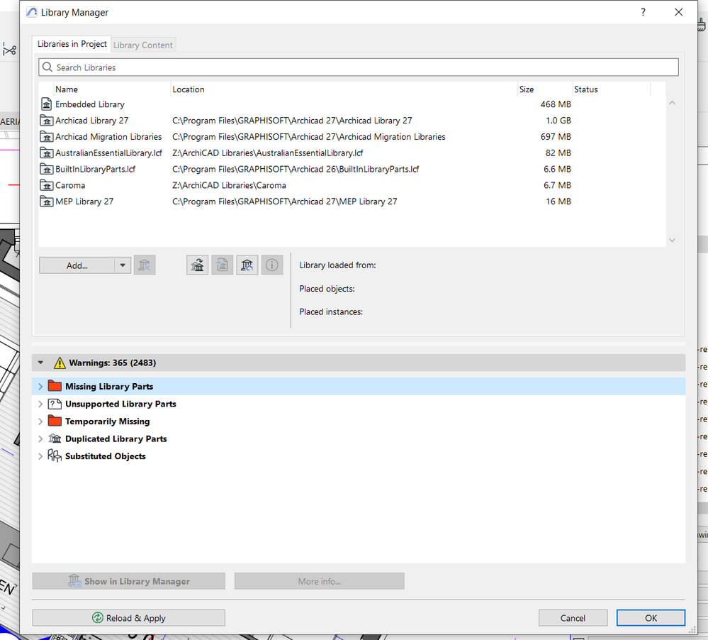Viewport: 708px width, 640px height.
Task: Confirm with the OK button
Action: point(651,618)
